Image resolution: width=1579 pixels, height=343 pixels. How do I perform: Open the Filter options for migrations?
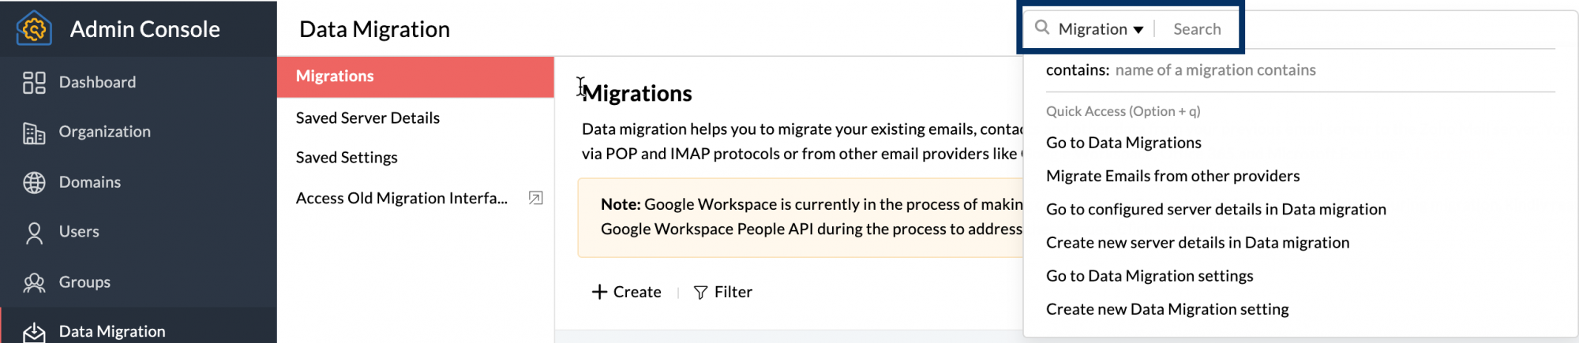click(x=722, y=293)
